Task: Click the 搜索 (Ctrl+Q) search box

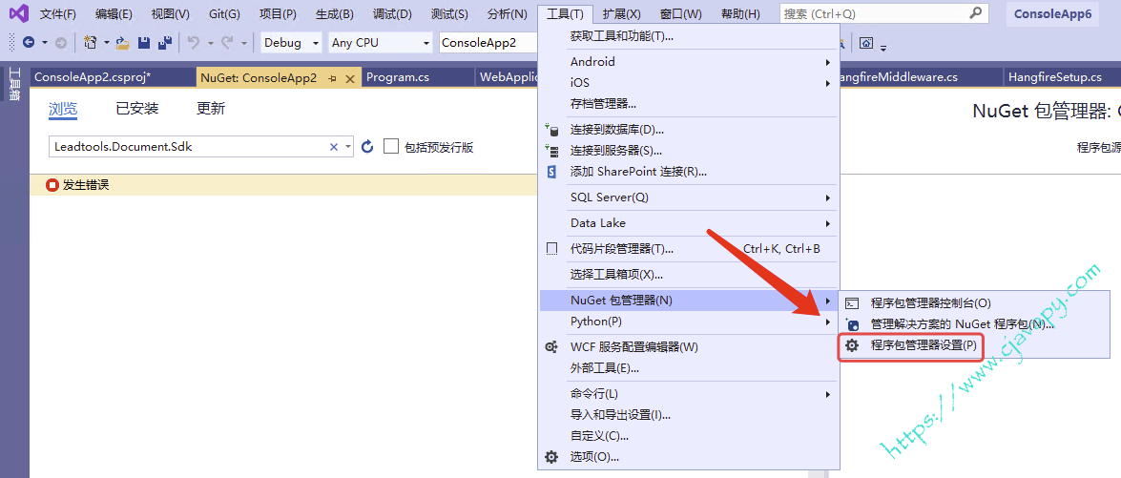Action: [x=883, y=13]
